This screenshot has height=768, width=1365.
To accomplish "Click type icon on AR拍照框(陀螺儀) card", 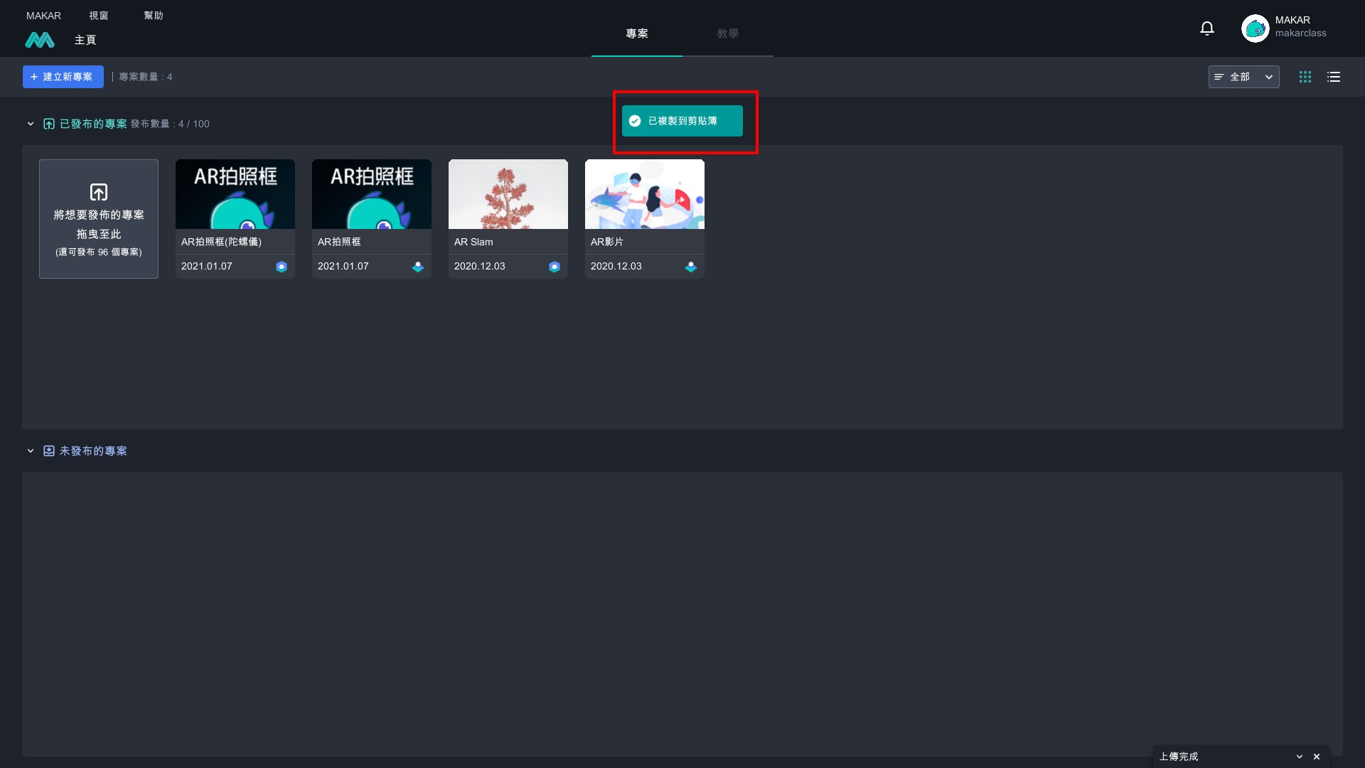I will [x=282, y=267].
